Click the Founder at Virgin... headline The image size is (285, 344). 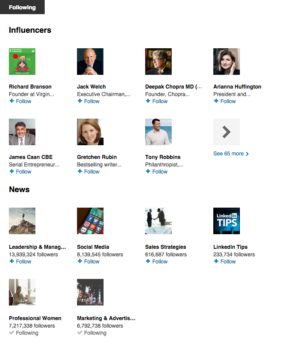(31, 94)
